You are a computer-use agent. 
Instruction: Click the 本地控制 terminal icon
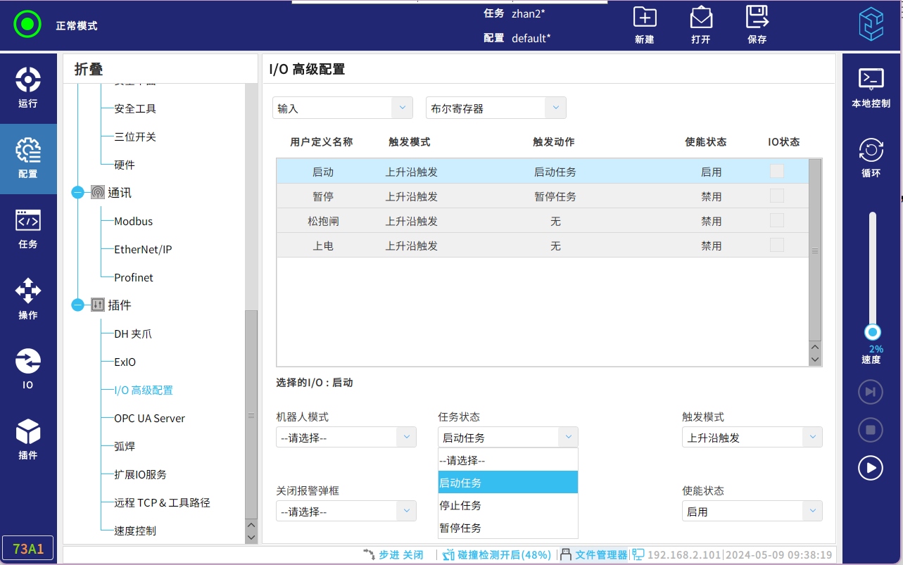pos(871,79)
